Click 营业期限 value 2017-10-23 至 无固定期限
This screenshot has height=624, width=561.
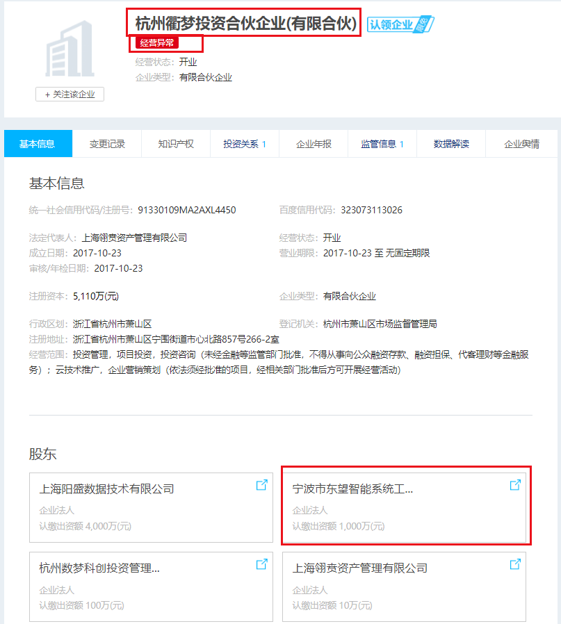pyautogui.click(x=376, y=253)
